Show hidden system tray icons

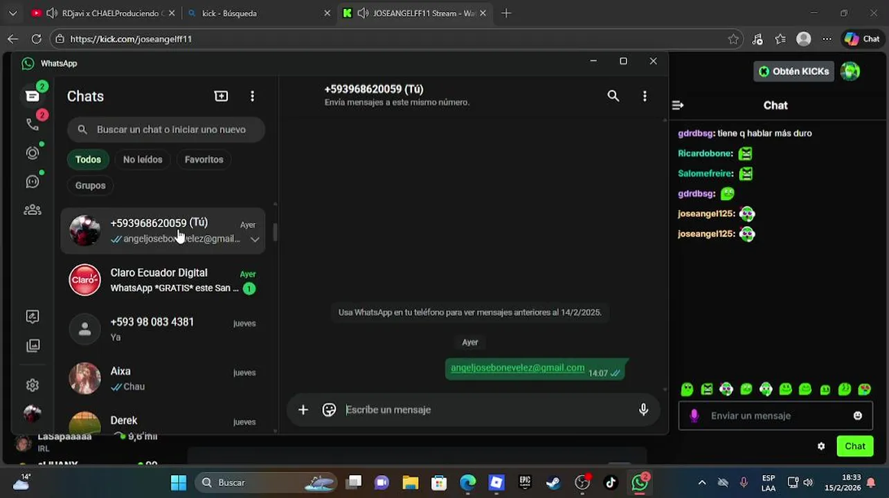(x=702, y=483)
